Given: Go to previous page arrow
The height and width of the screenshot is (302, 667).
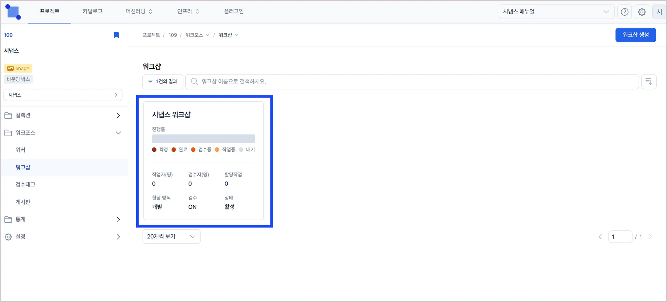Looking at the screenshot, I should pos(600,237).
